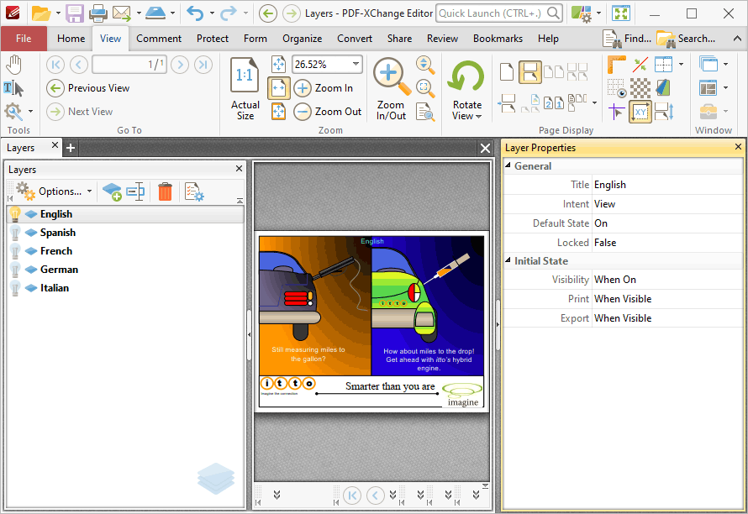Close the Layer Properties pane
Image resolution: width=748 pixels, height=514 pixels.
coord(738,147)
